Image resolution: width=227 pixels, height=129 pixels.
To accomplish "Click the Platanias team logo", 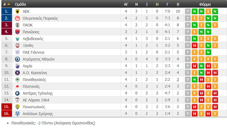I will 17,86.
